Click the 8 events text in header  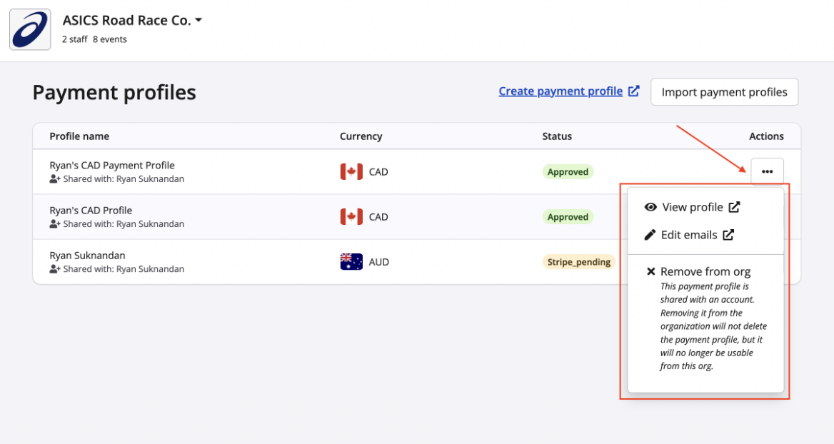click(x=110, y=39)
